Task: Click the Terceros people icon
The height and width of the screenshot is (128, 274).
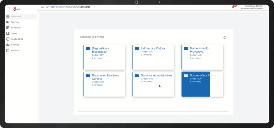Action: [8, 22]
